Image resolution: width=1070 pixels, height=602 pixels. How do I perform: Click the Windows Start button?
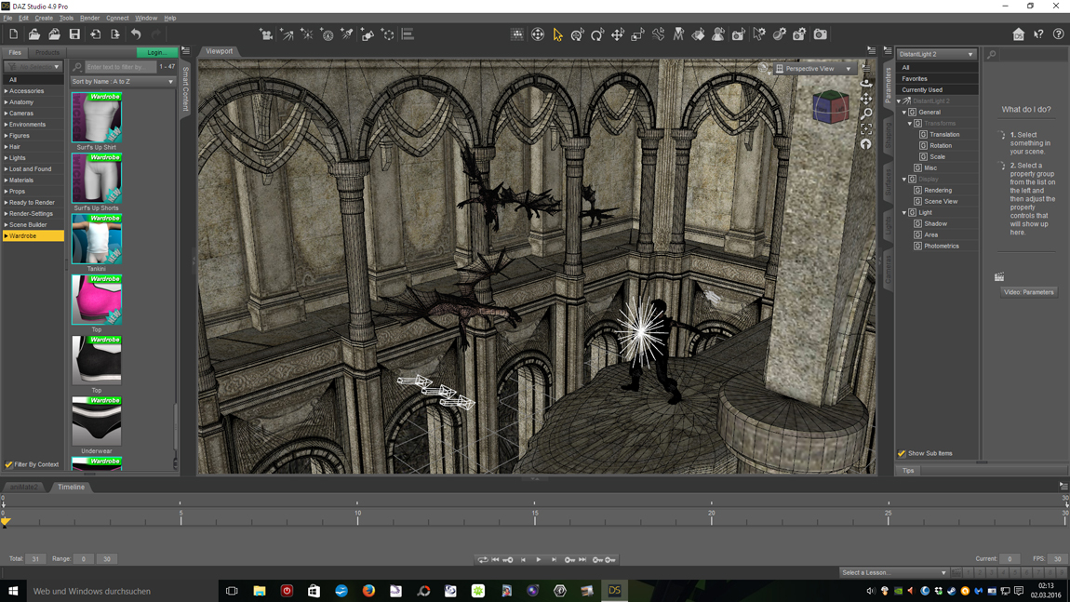13,591
